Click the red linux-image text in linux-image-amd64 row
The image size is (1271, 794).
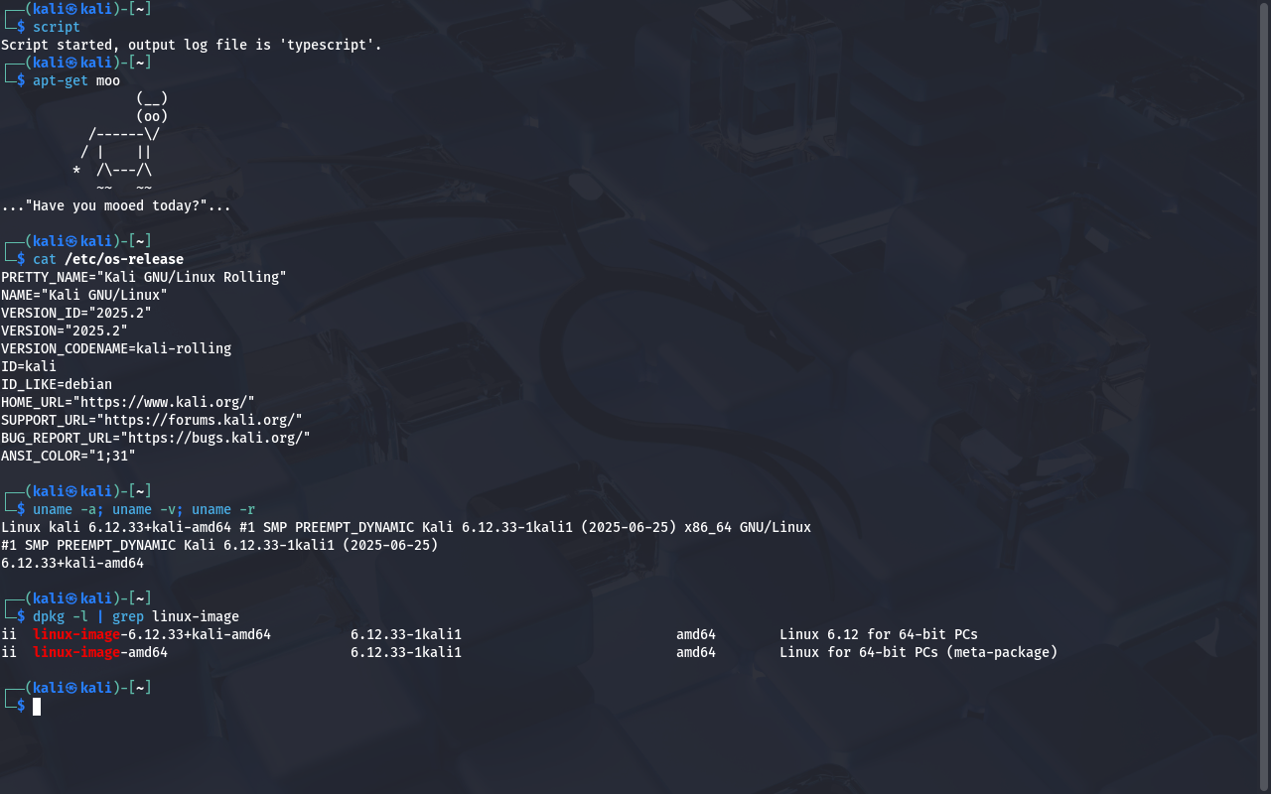tap(76, 652)
